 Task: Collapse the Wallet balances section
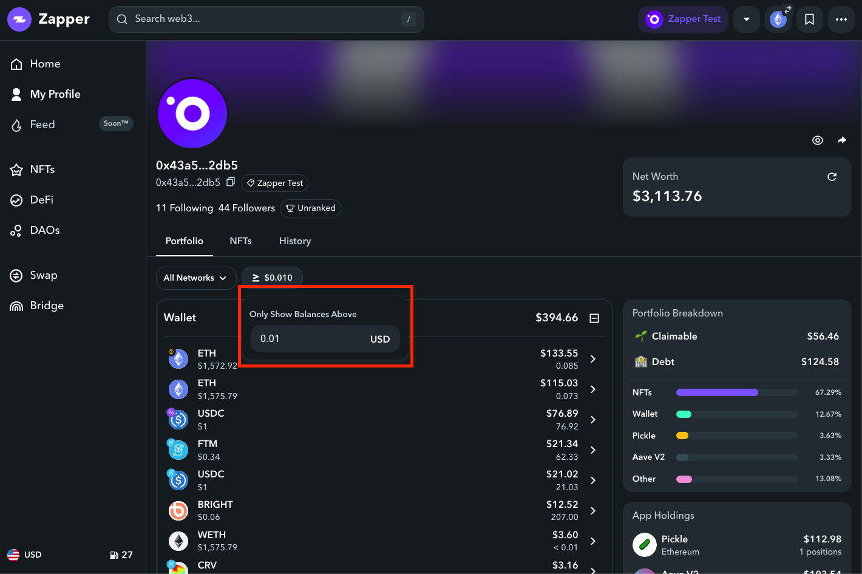pos(594,318)
